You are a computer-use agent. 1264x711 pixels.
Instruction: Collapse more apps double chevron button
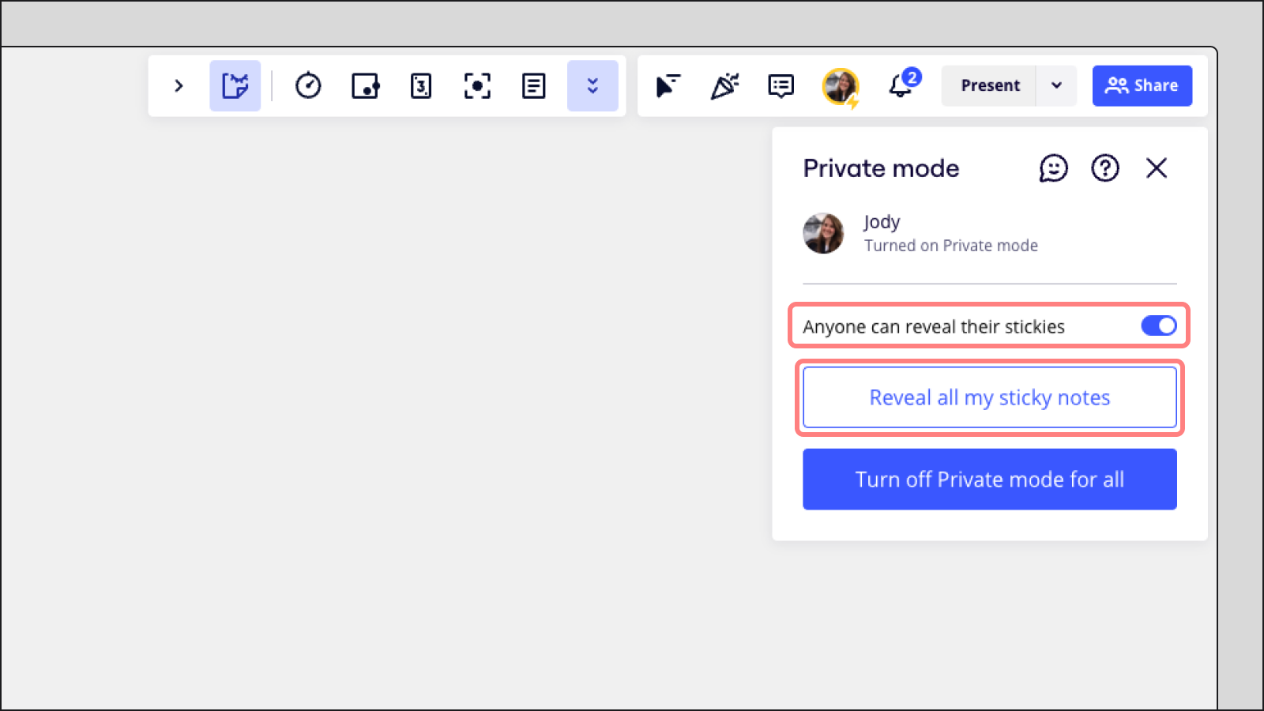tap(592, 85)
